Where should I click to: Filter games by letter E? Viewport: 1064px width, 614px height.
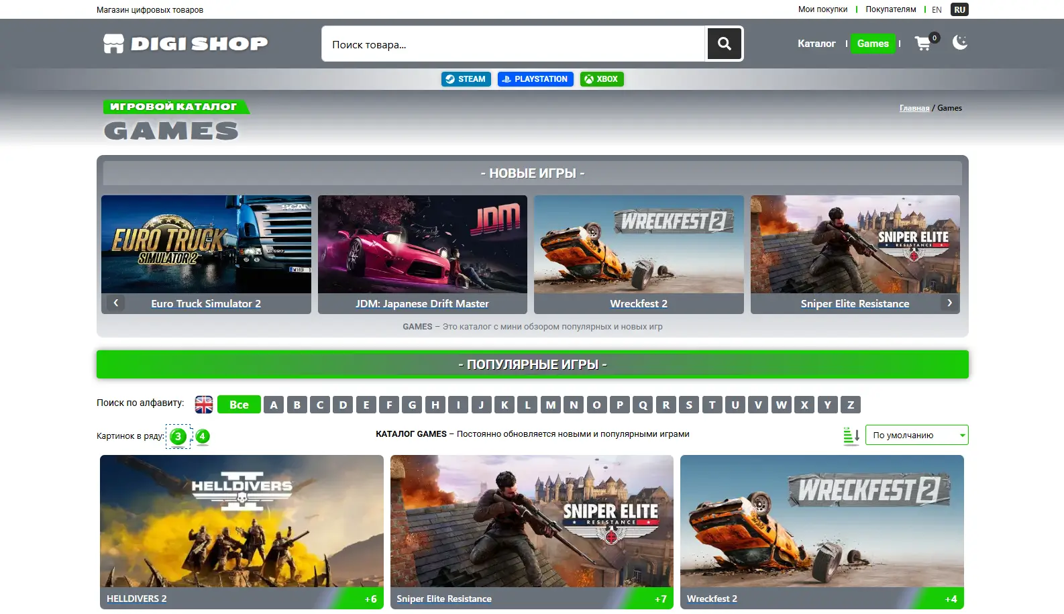(x=366, y=405)
